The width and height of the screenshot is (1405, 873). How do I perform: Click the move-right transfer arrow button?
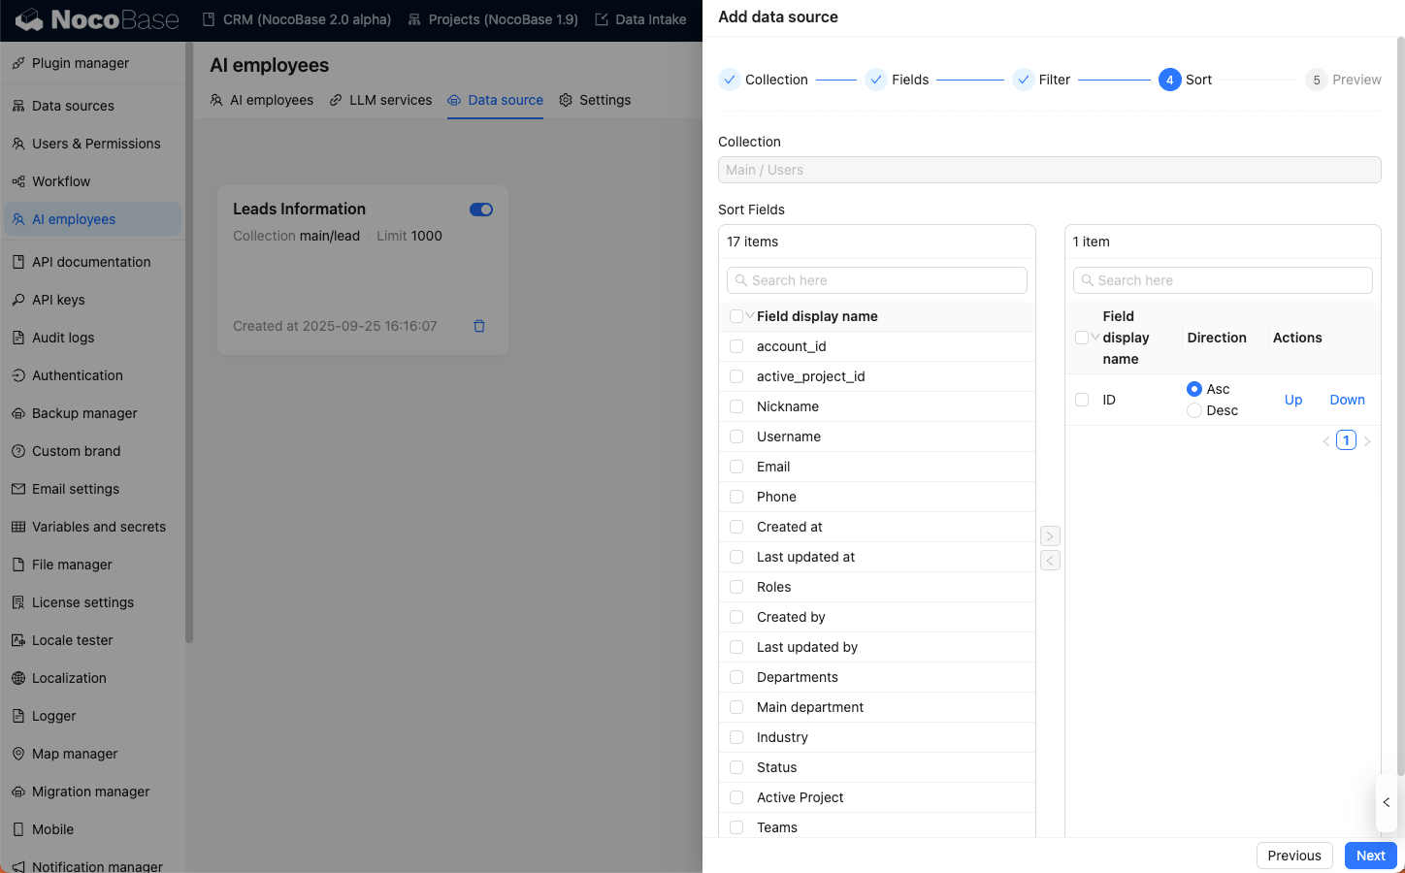pyautogui.click(x=1050, y=536)
